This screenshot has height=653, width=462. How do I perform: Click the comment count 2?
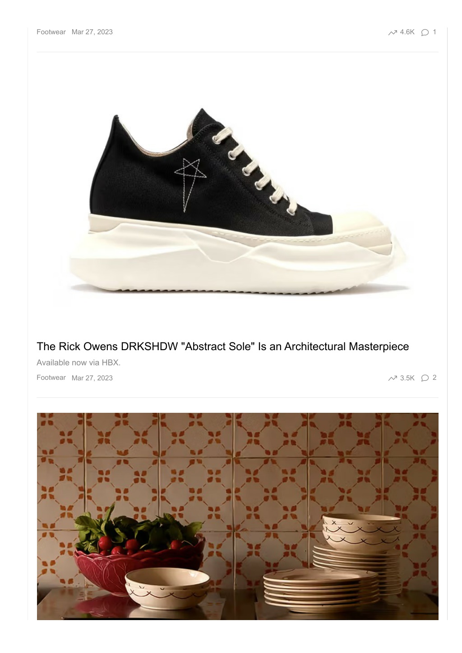[434, 378]
